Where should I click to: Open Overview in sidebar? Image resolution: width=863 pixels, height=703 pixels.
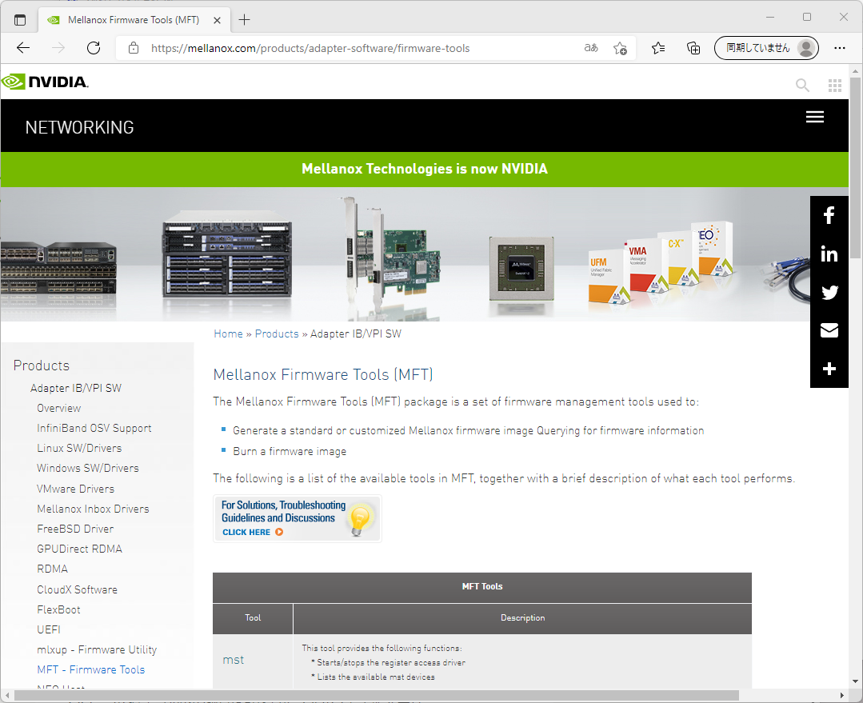coord(59,408)
